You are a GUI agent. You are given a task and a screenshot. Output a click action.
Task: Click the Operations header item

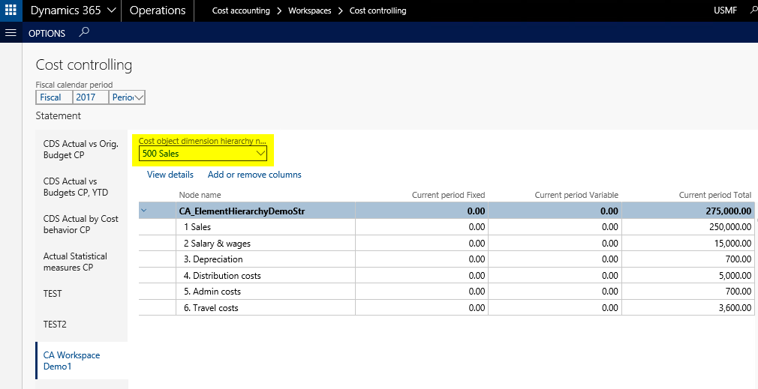[x=158, y=10]
